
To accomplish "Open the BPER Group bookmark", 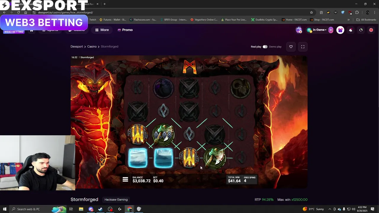I will [174, 20].
